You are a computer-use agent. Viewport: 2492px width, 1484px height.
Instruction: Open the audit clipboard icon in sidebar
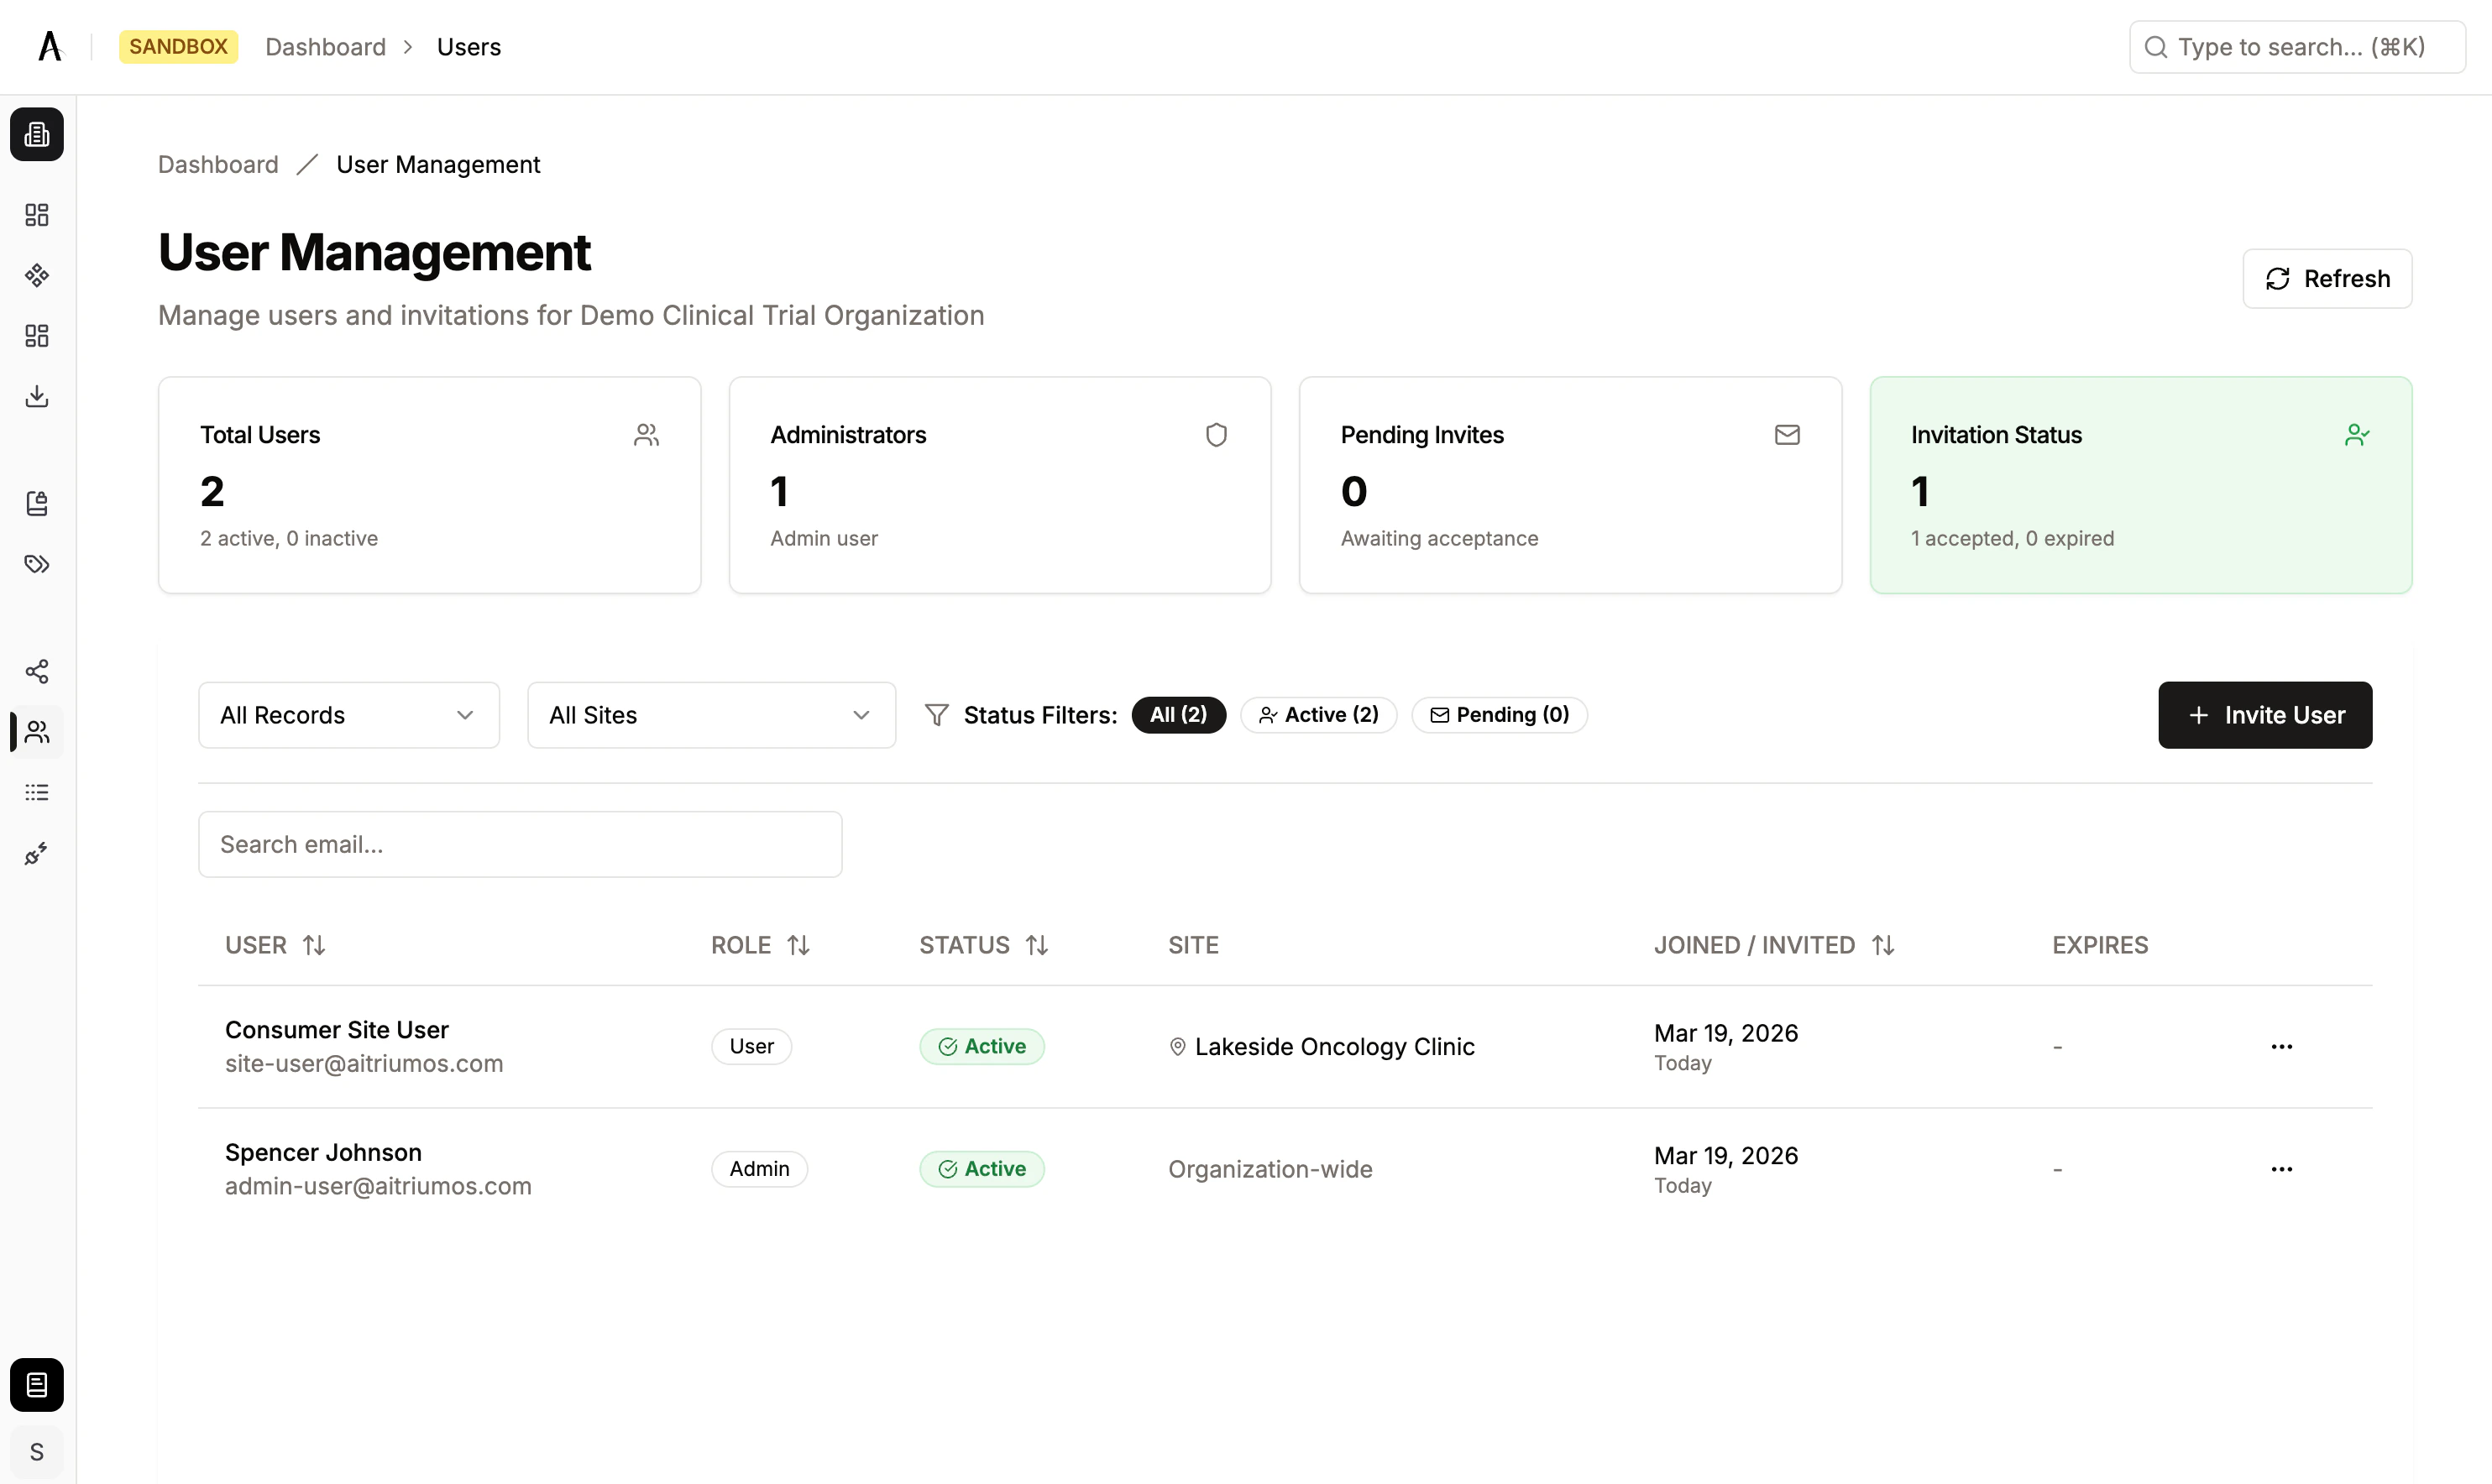coord(37,503)
